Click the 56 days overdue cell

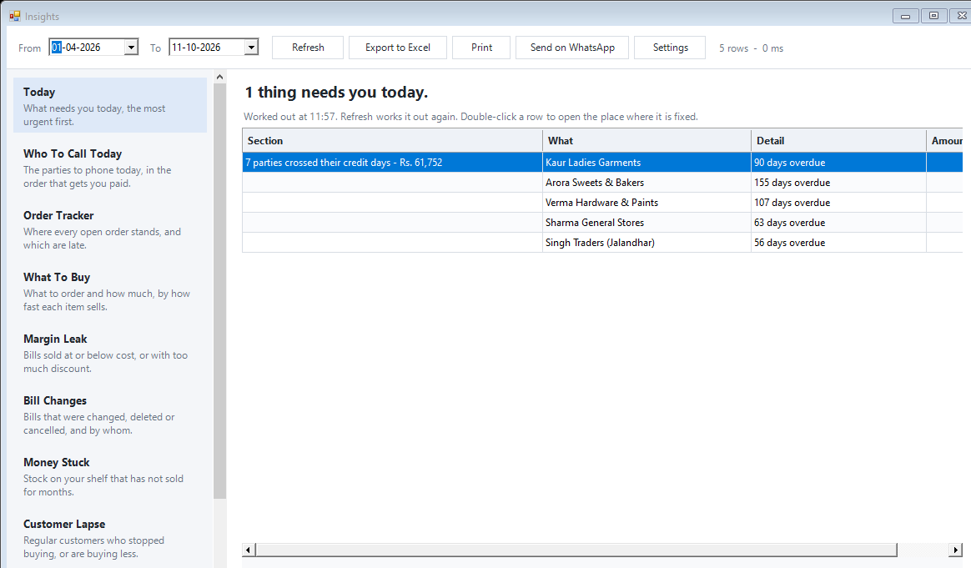pos(838,242)
